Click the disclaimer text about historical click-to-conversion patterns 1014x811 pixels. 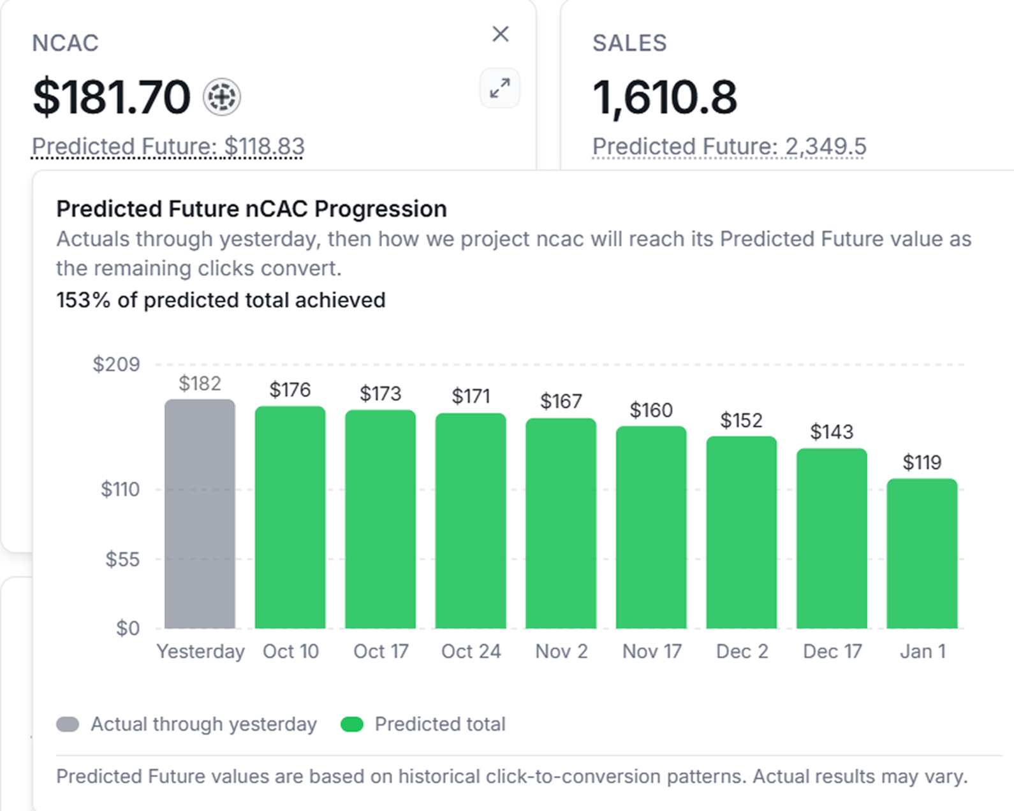pyautogui.click(x=512, y=777)
